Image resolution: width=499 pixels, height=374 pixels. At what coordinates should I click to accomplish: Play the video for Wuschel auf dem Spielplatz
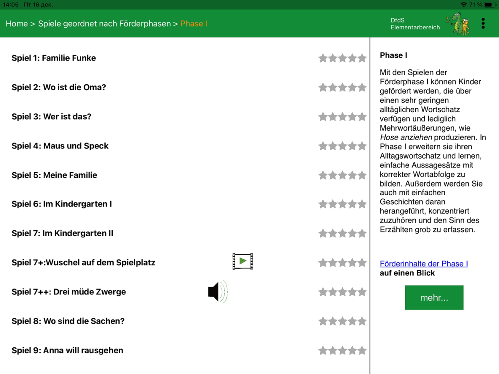click(243, 261)
